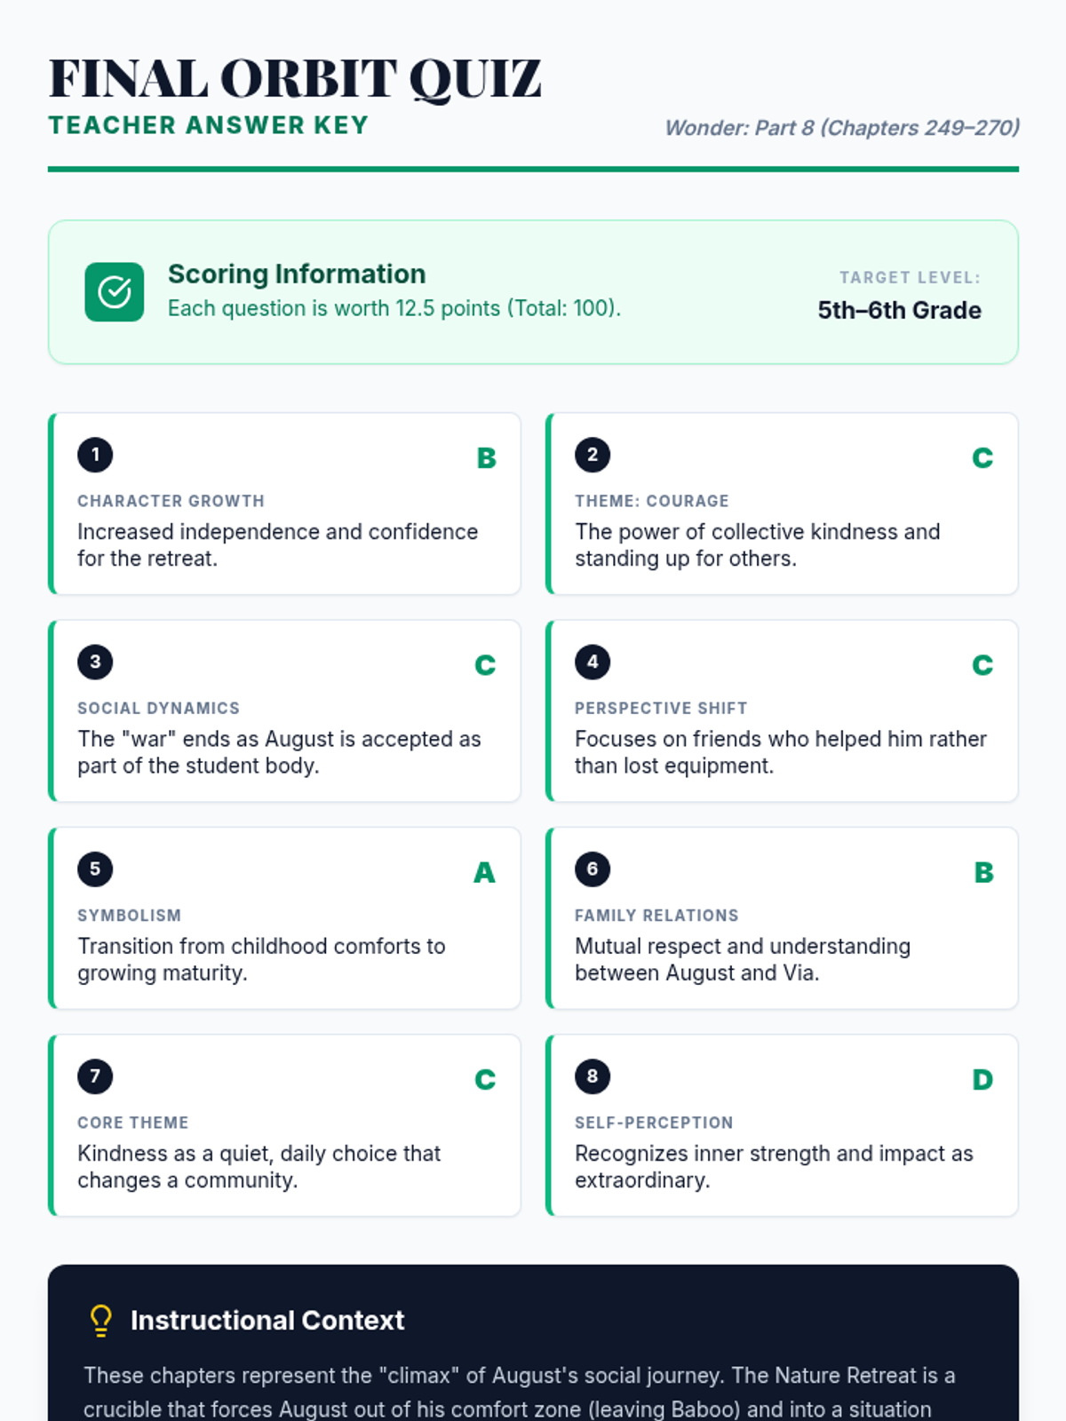Click answer letter A on Symbolism card
The image size is (1066, 1421).
coord(484,873)
